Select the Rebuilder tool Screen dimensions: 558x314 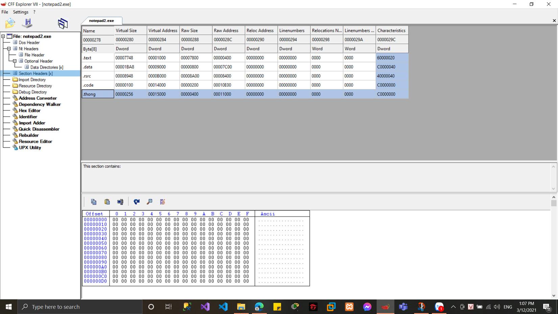[29, 135]
